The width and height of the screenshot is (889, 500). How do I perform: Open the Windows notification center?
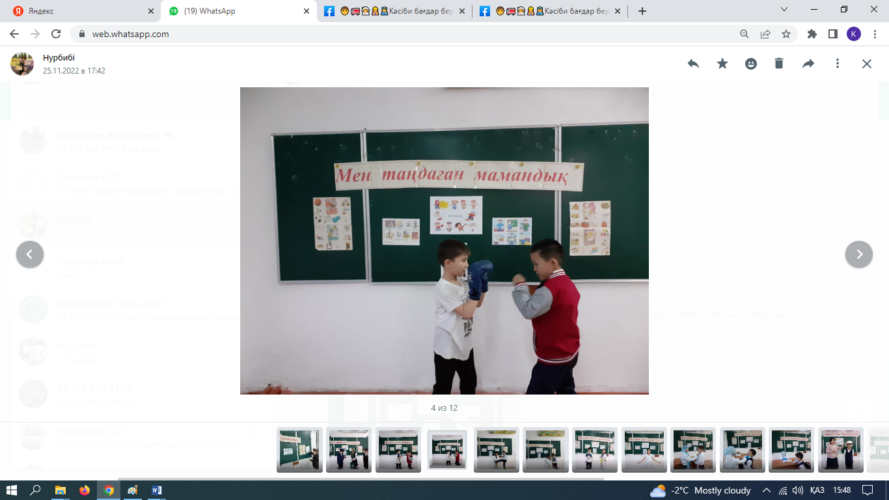pos(868,490)
